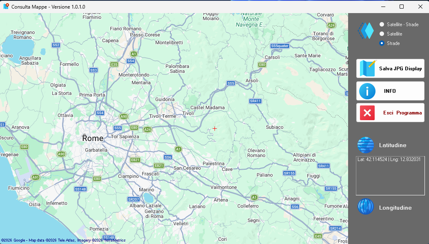
Task: Click the Velletri town label
Action: click(181, 224)
